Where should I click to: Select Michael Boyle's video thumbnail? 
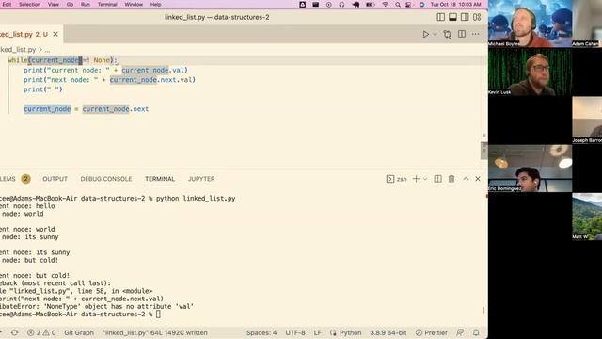click(x=531, y=24)
